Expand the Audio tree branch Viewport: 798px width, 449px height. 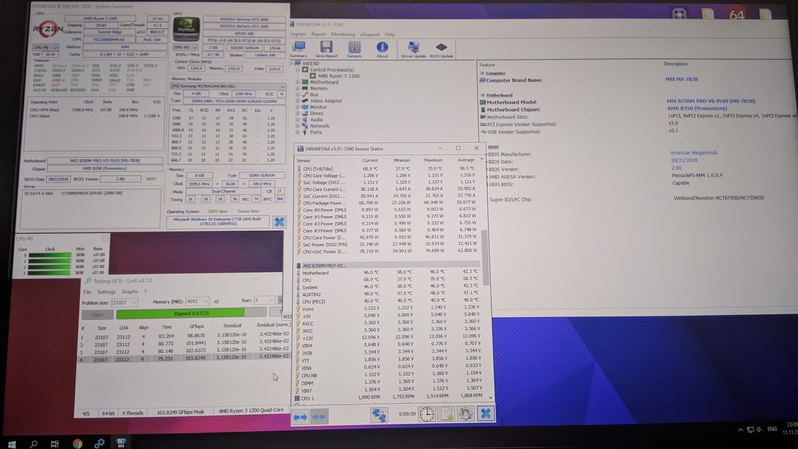(298, 120)
